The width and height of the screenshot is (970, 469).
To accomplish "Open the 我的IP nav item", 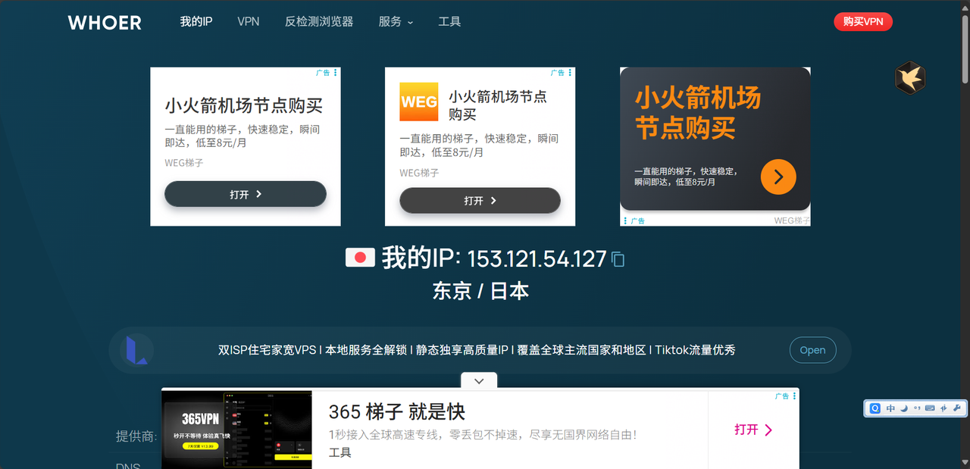I will coord(196,22).
